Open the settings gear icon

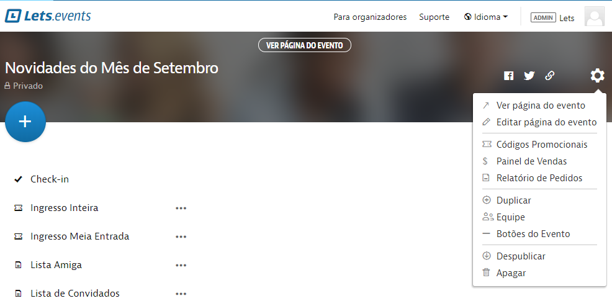(597, 75)
